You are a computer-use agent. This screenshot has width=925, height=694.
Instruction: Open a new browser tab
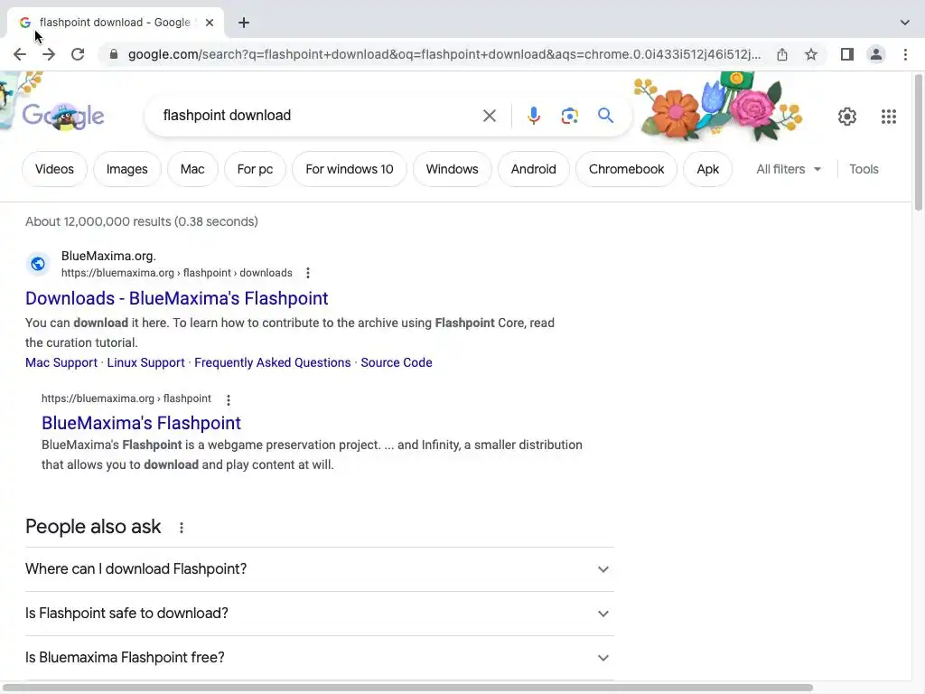pos(244,23)
